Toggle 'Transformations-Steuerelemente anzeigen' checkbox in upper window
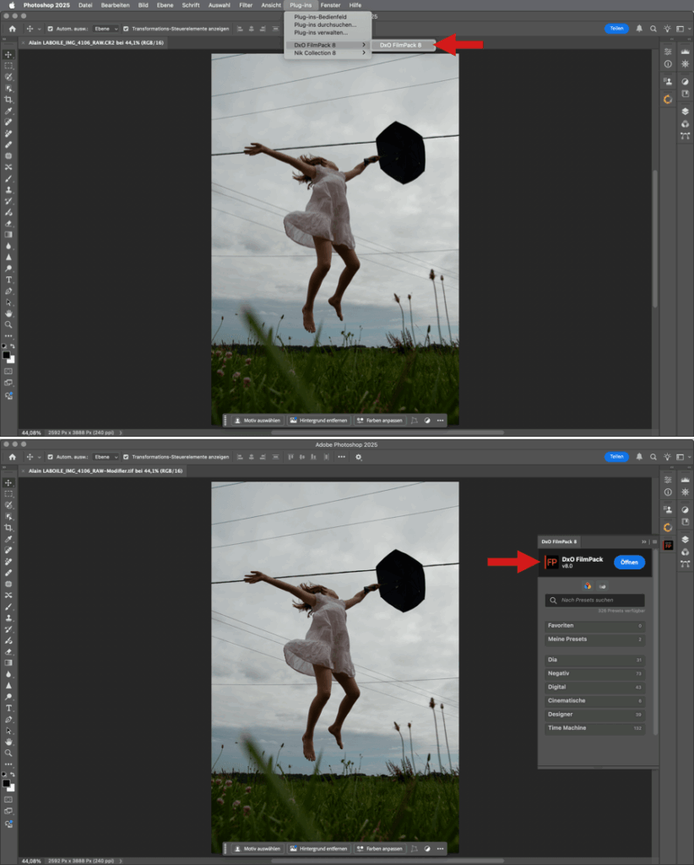This screenshot has width=694, height=865. (125, 30)
